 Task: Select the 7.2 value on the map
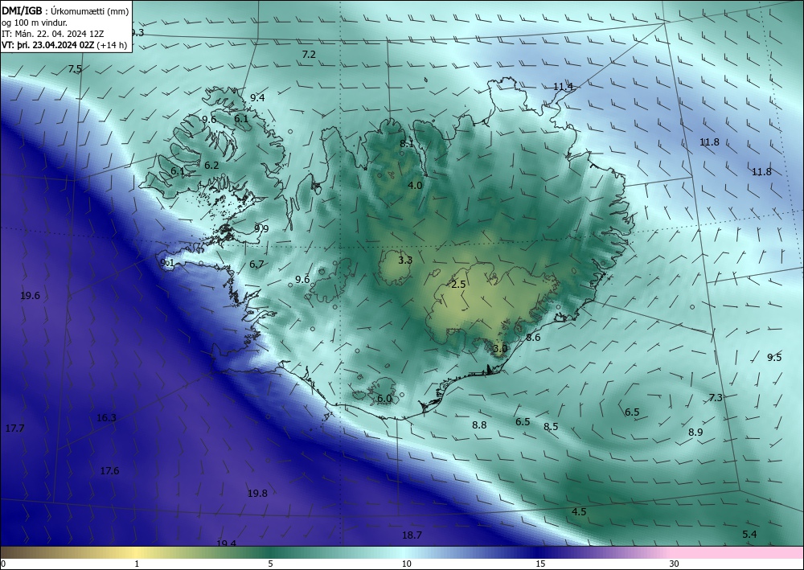tap(309, 55)
